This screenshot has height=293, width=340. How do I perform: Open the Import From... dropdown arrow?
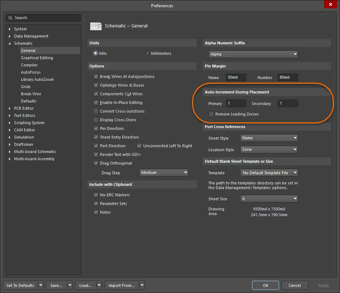(x=142, y=285)
